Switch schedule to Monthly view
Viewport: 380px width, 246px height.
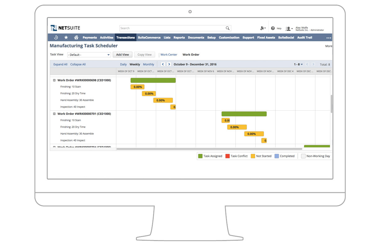tap(148, 64)
